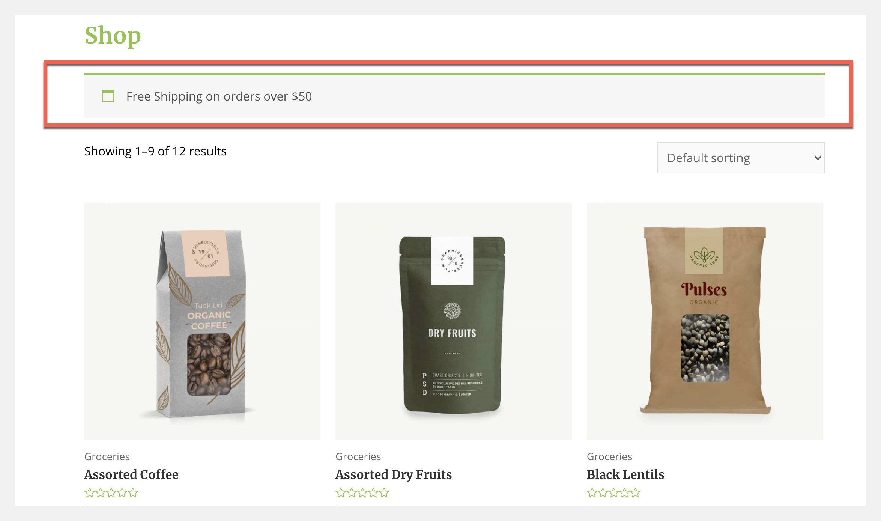Click the Shop page heading
The height and width of the screenshot is (521, 881).
click(113, 36)
